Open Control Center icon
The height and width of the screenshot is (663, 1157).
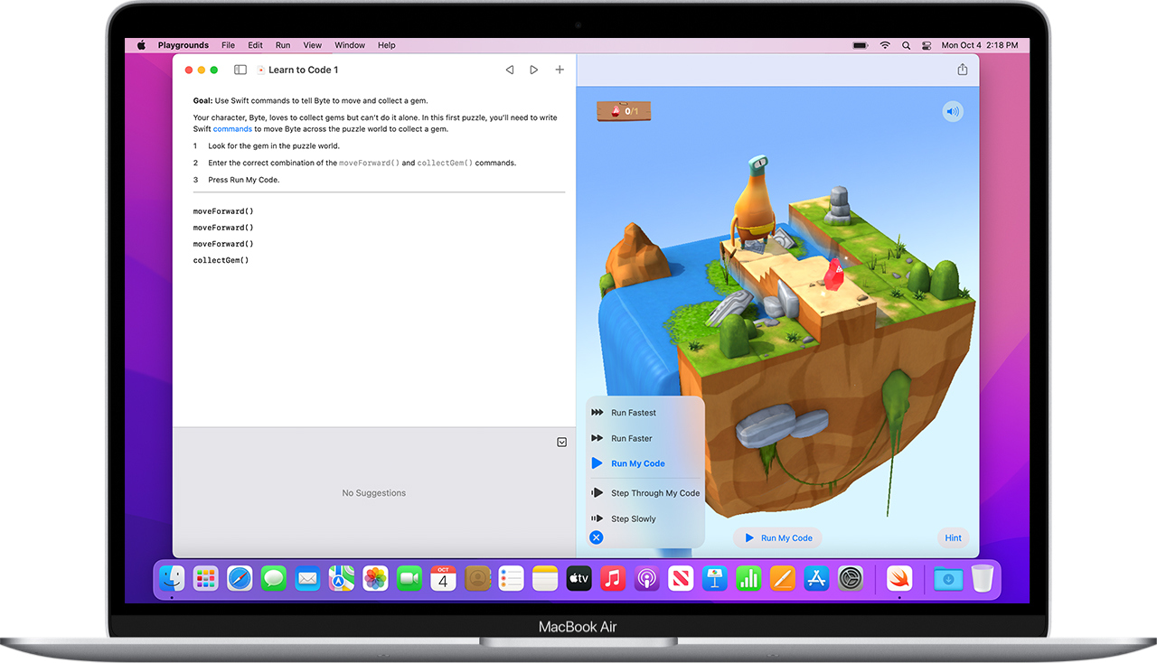[x=927, y=45]
